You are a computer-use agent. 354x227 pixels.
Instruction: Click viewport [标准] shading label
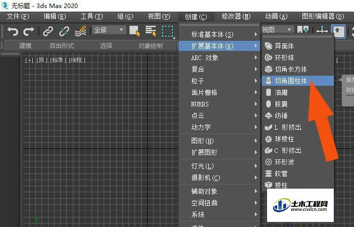(x=58, y=60)
